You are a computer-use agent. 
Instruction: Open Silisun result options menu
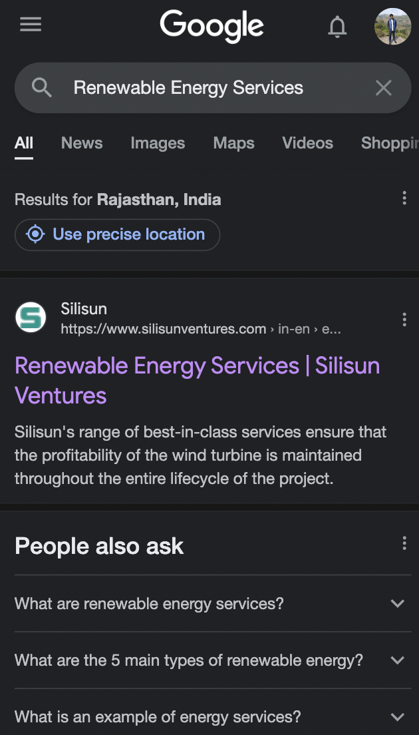click(404, 320)
